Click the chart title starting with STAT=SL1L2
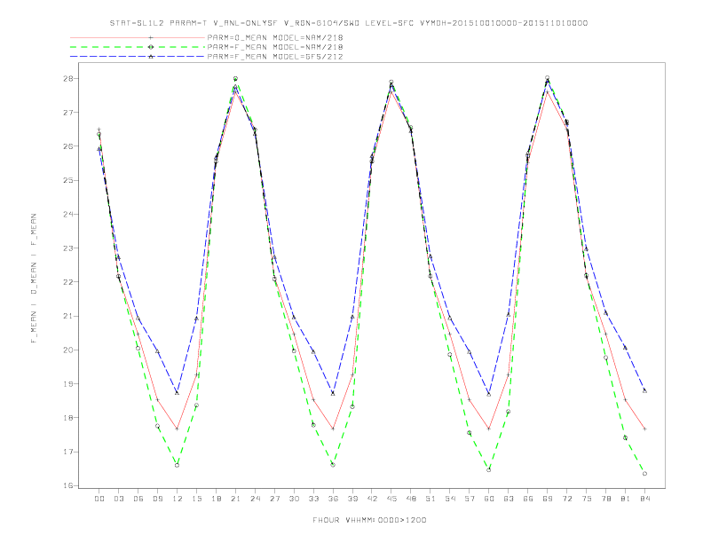The height and width of the screenshot is (543, 703). (x=349, y=23)
